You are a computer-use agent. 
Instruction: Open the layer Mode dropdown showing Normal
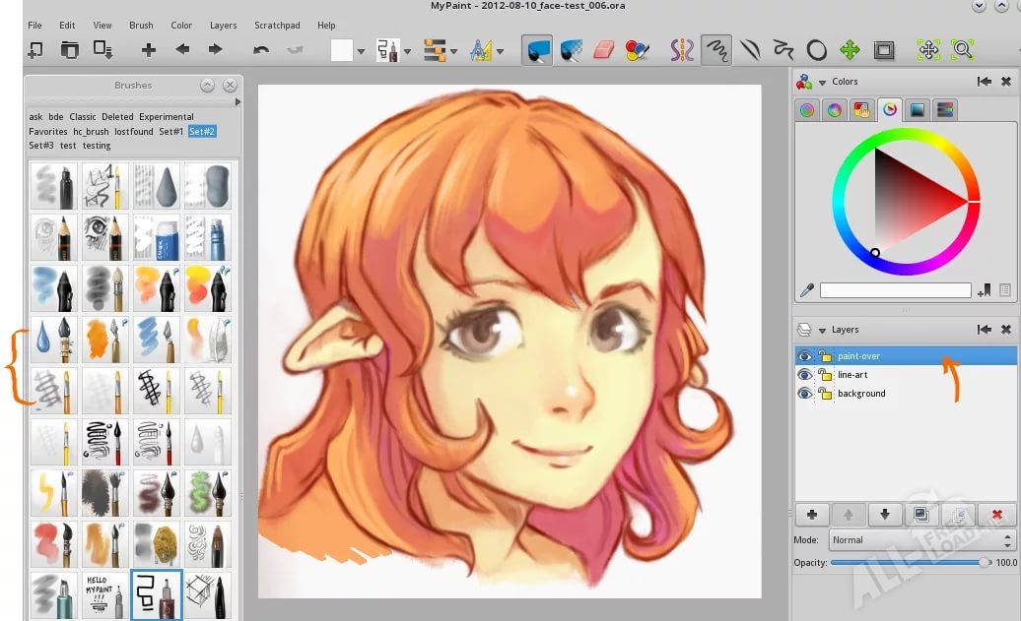pyautogui.click(x=921, y=540)
